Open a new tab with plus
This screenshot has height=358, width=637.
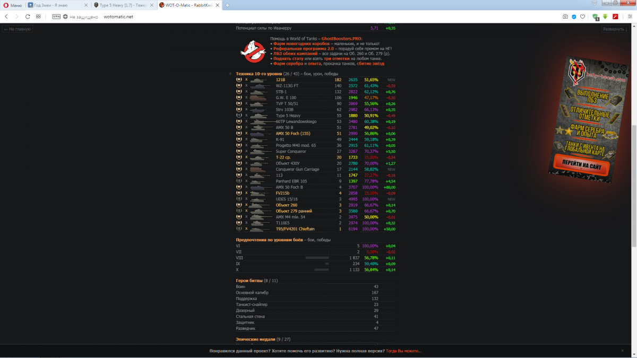point(228,5)
